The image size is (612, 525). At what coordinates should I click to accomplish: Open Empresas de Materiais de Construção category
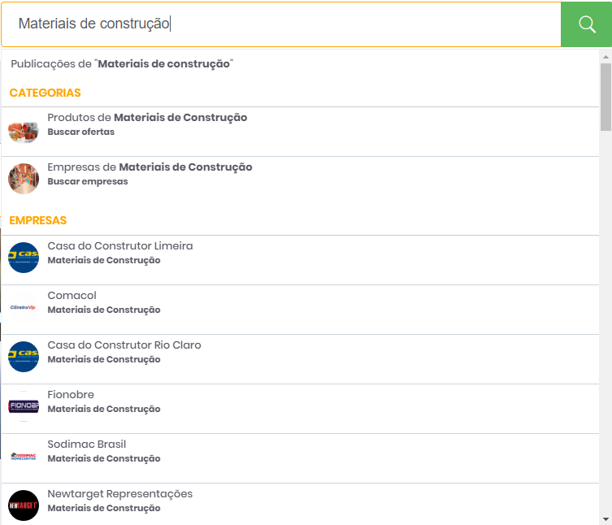[300, 181]
